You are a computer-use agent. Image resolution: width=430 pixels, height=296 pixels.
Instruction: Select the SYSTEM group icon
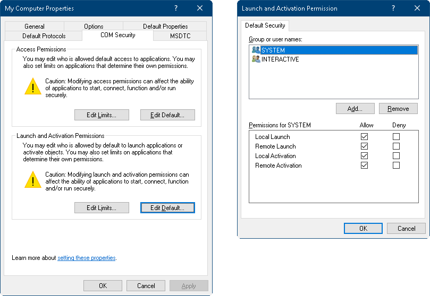point(256,50)
